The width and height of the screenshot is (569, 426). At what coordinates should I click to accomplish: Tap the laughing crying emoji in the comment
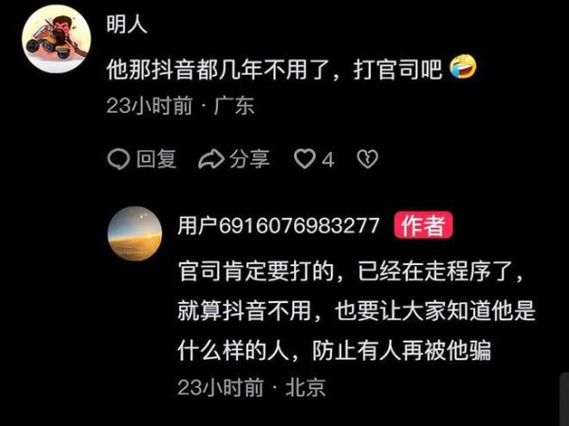[x=463, y=67]
